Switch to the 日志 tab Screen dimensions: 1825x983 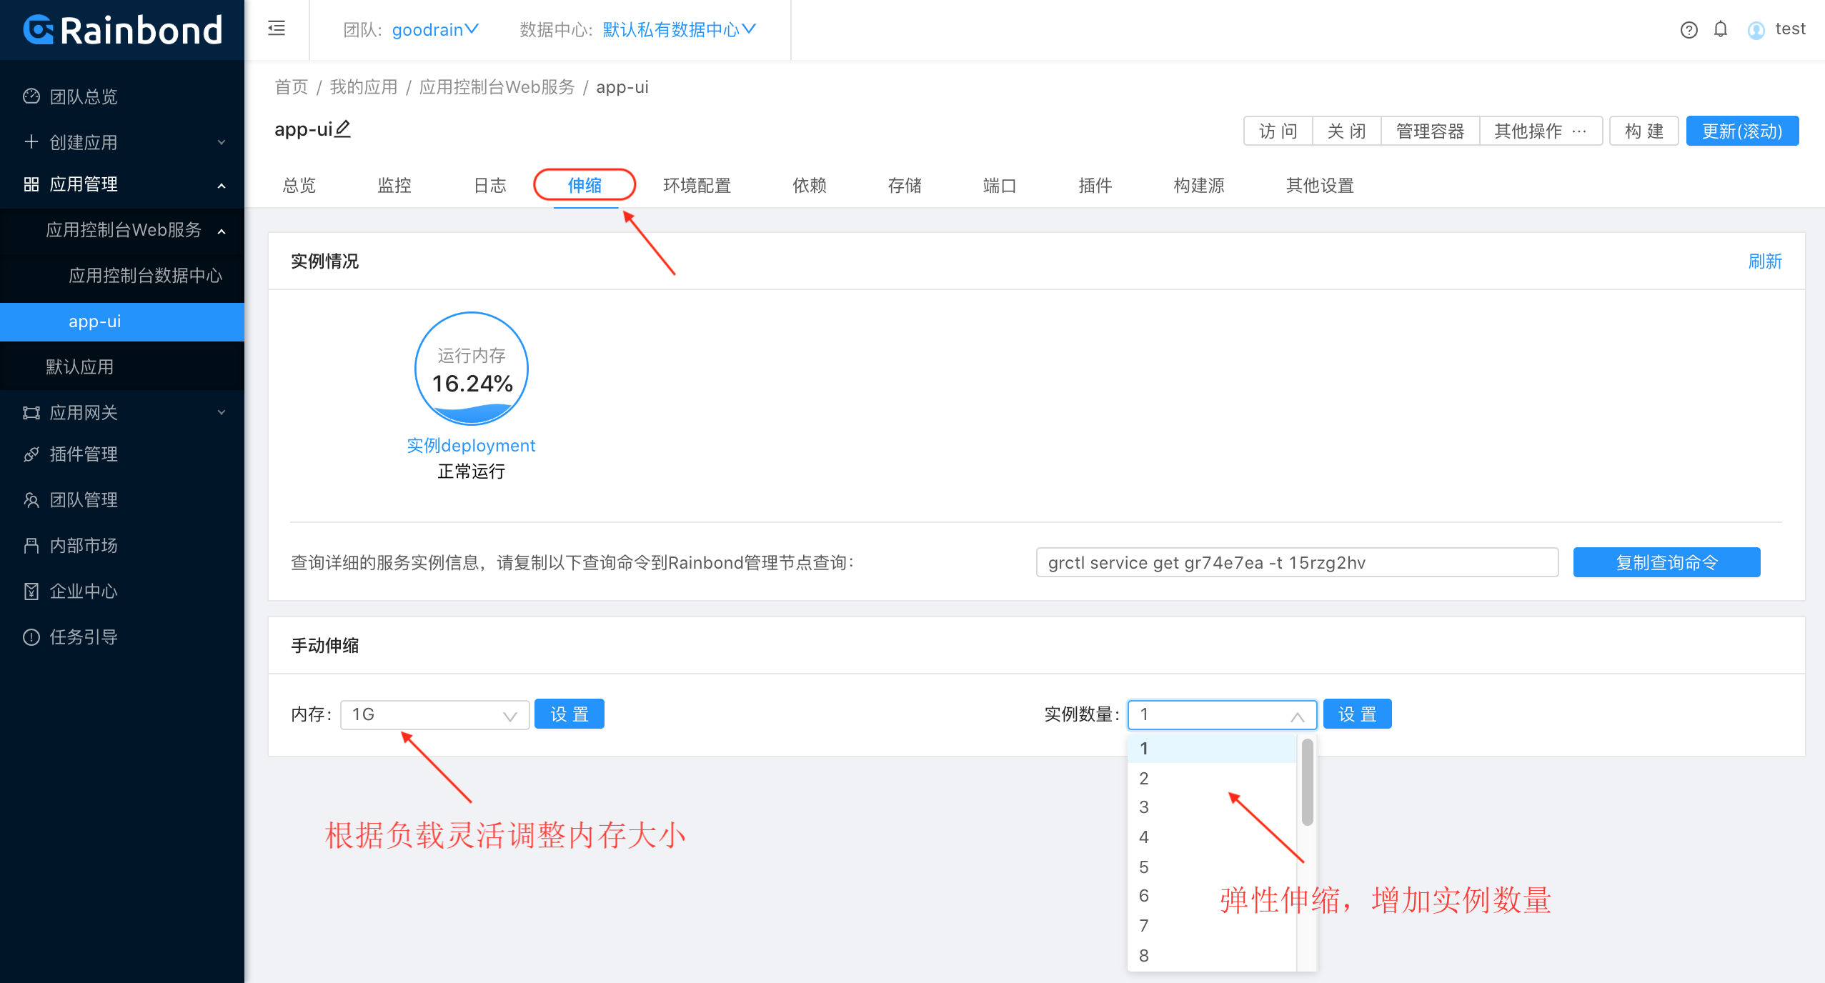click(490, 186)
